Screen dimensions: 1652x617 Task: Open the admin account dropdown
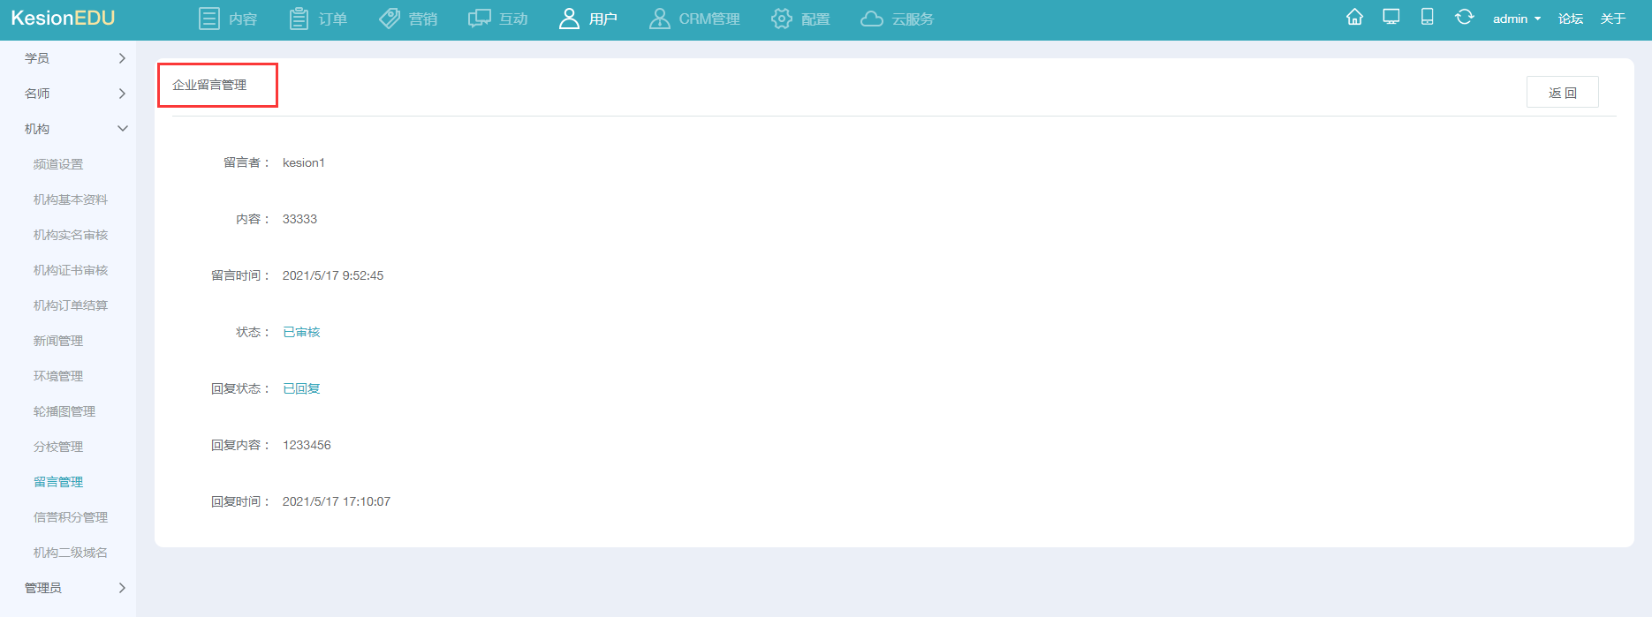pos(1516,19)
